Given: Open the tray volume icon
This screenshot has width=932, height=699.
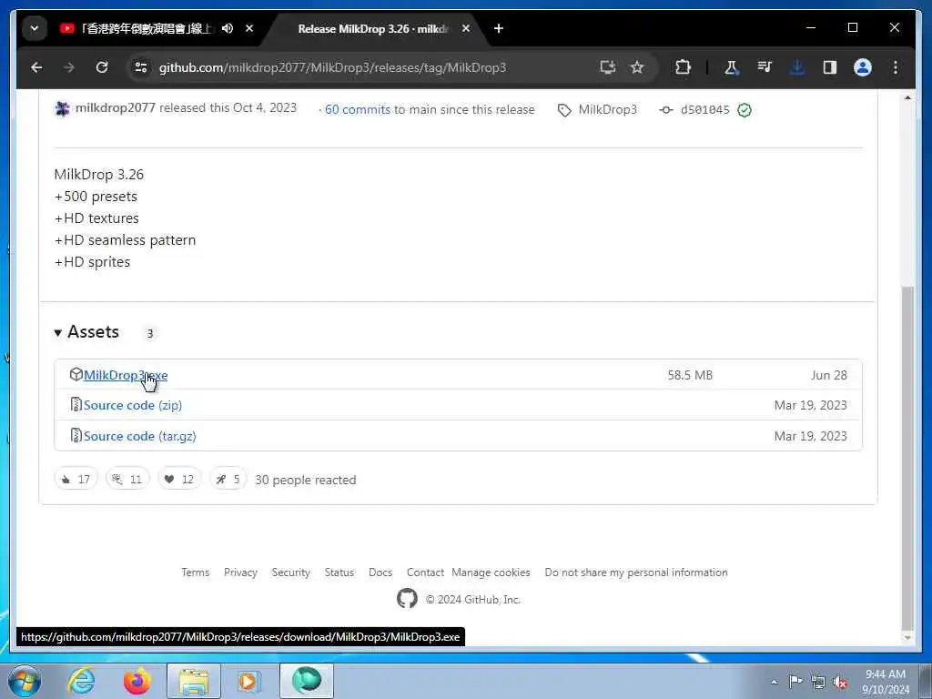Looking at the screenshot, I should coord(840,682).
